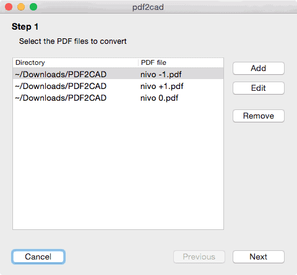
Task: Zoom the window using green button
Action: 33,7
